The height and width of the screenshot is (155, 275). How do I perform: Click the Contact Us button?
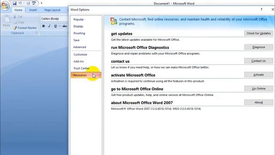click(x=259, y=61)
